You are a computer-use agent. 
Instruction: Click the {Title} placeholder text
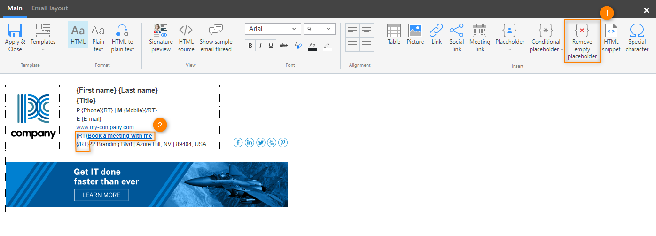click(x=86, y=101)
